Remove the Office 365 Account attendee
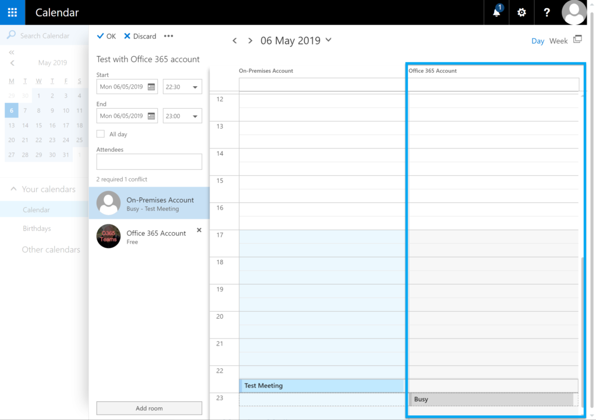This screenshot has width=596, height=420. [x=199, y=230]
